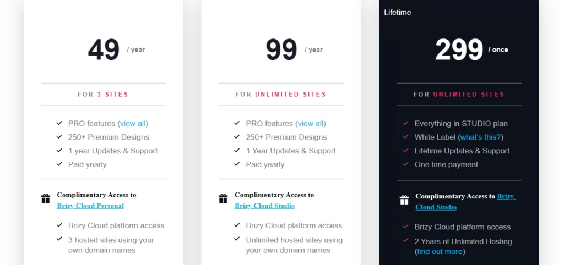Click 'FOR 3 SITES' heading
564x265 pixels.
point(103,95)
